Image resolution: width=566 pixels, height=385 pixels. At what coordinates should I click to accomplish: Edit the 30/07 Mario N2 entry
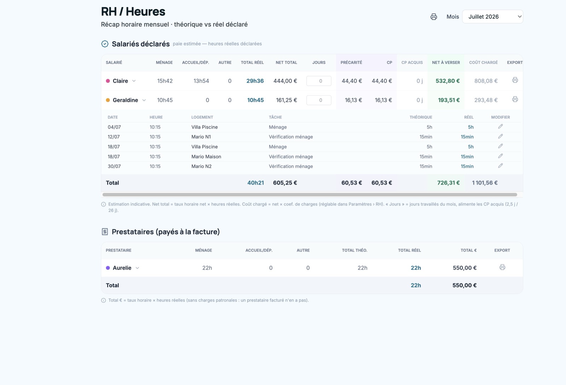tap(501, 166)
